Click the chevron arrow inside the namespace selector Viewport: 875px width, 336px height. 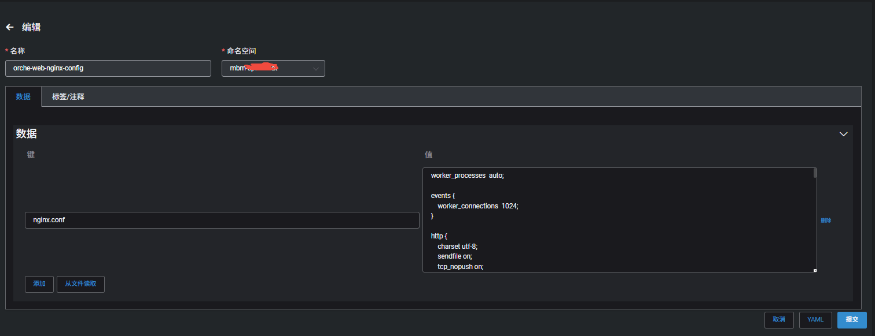tap(316, 69)
